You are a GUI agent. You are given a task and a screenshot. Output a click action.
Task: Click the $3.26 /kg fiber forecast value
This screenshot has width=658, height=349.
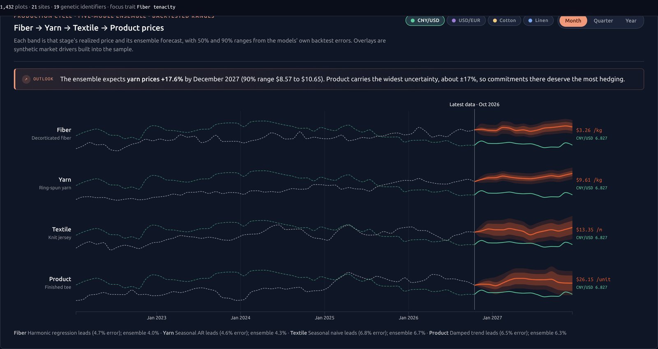[x=589, y=130]
